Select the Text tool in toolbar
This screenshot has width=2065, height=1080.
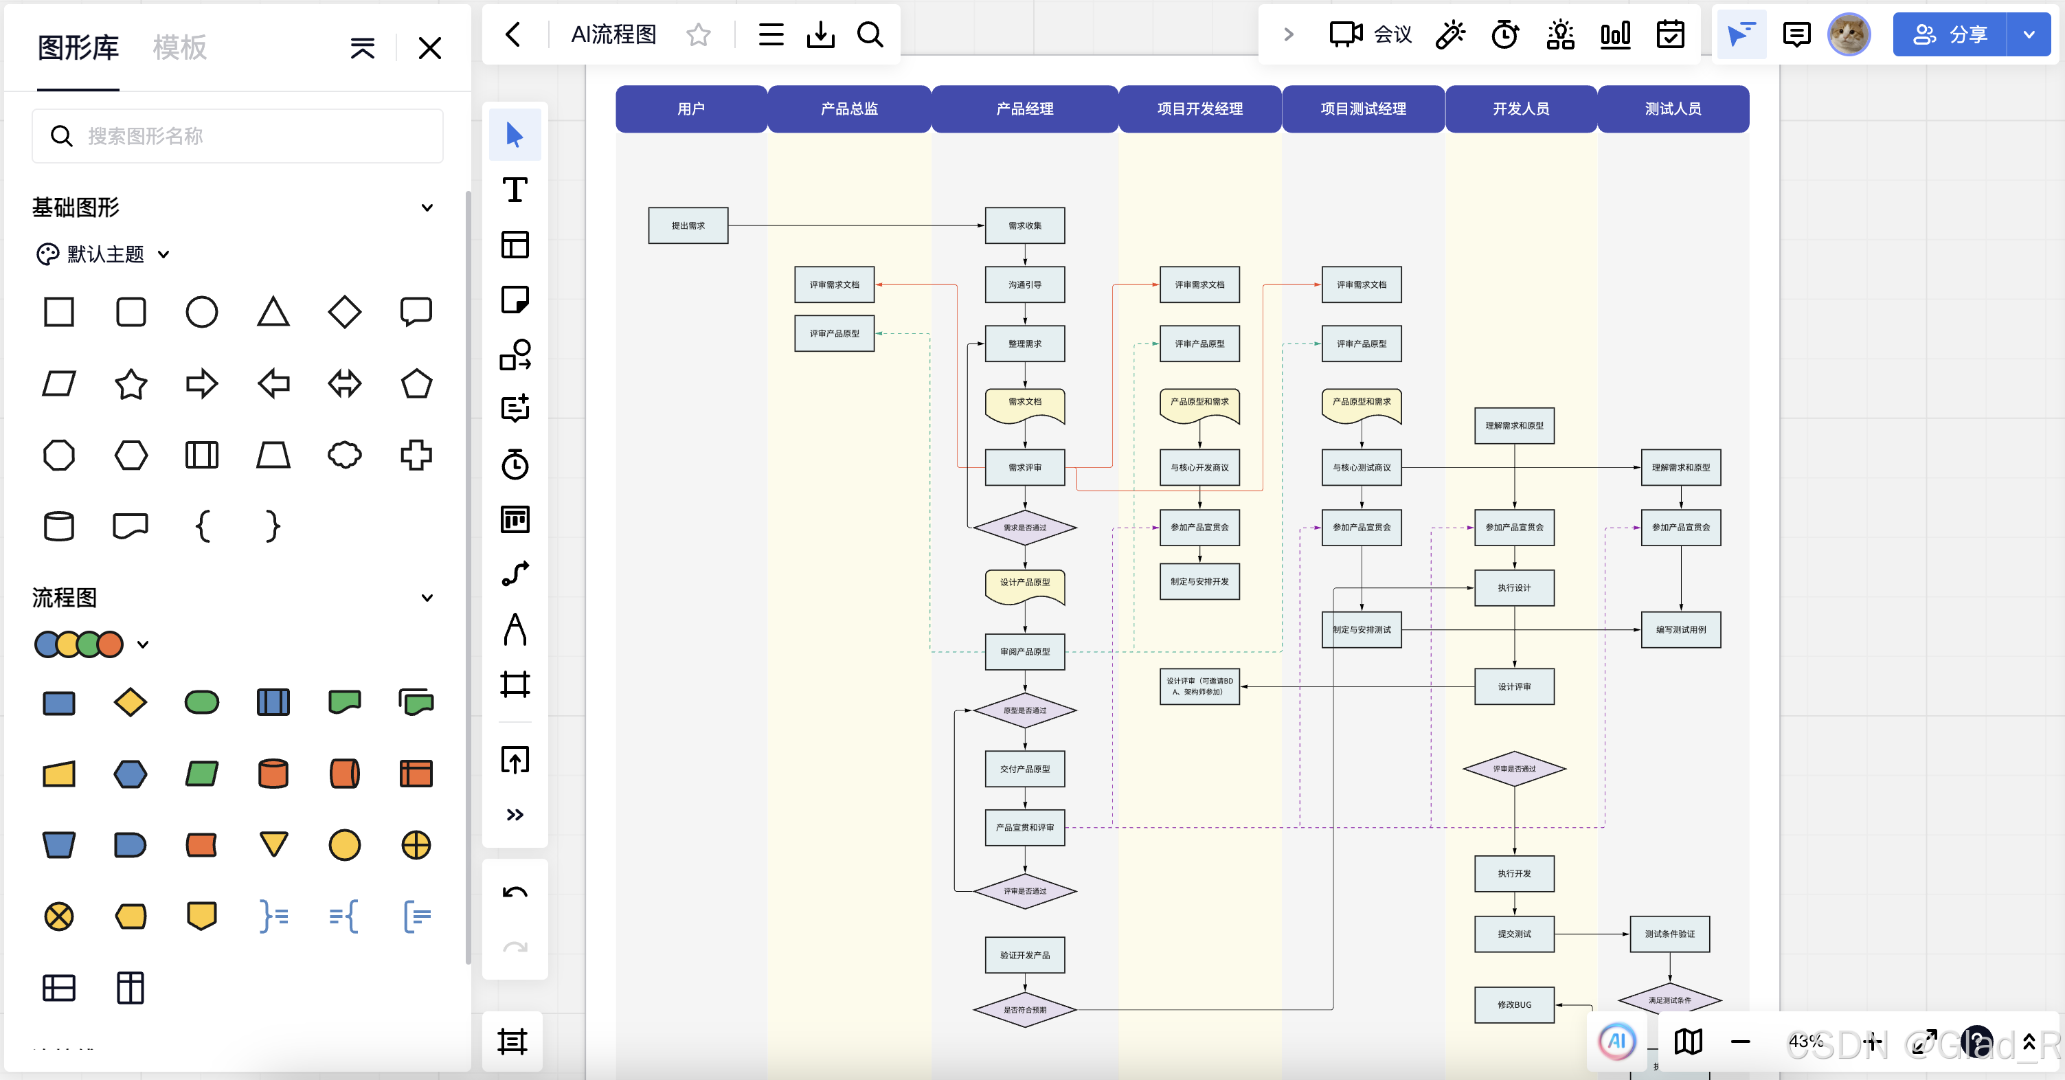point(515,190)
